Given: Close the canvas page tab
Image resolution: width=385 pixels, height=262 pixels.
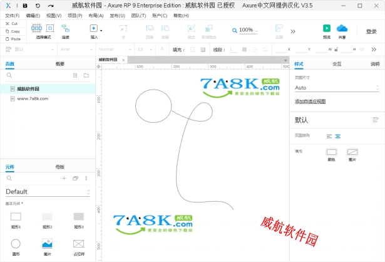Looking at the screenshot, I should [123, 60].
